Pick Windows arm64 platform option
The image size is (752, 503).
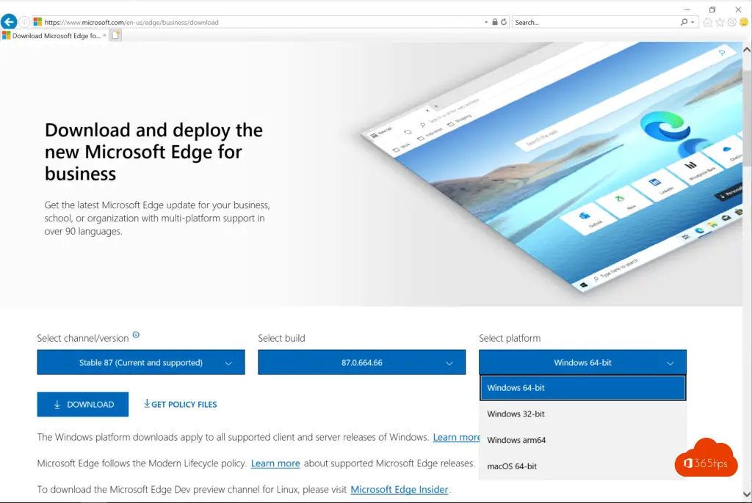point(516,440)
